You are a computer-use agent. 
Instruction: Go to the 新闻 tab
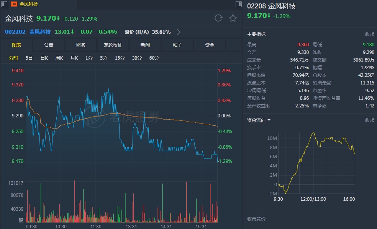(x=145, y=45)
